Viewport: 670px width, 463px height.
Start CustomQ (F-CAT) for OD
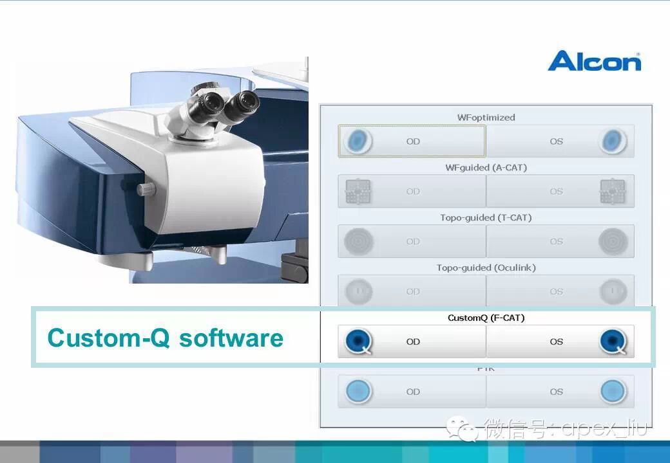pos(412,341)
